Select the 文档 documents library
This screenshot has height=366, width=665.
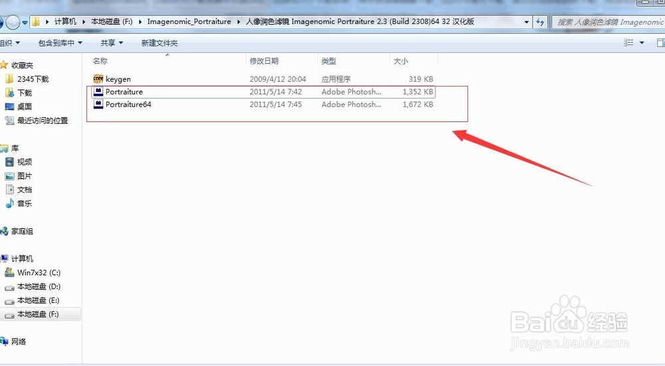pos(24,190)
